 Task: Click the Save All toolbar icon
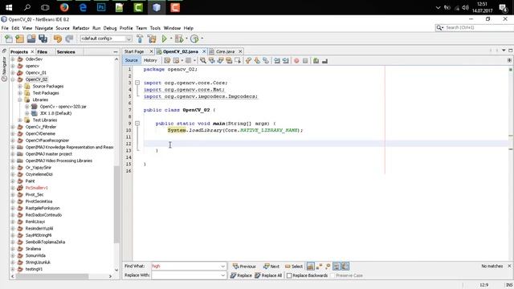click(43, 39)
